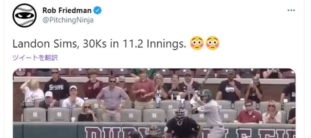Screen dimensions: 311x138
Task: Play the embedded baseball video
Action: (154, 103)
